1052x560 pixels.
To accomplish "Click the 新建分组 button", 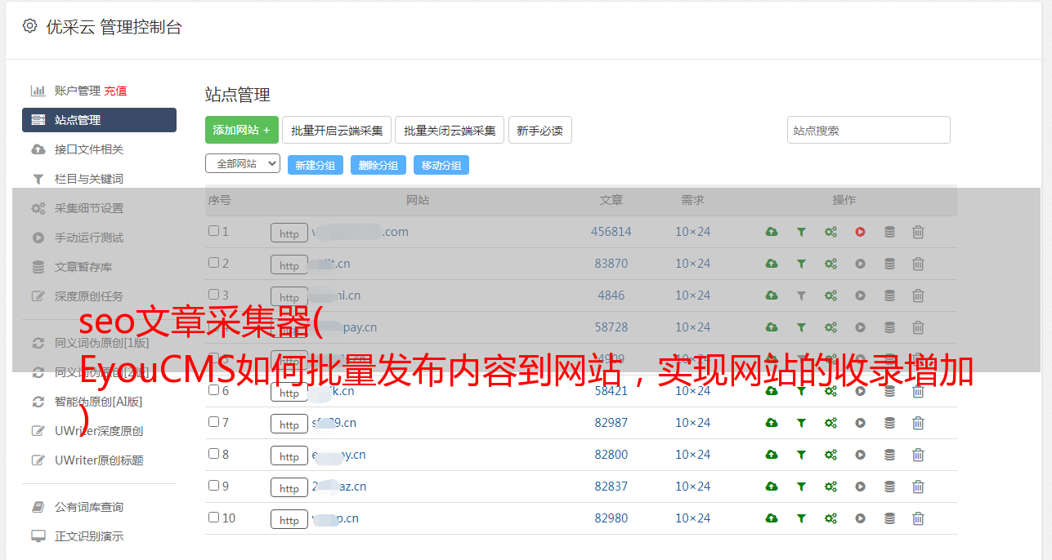I will pos(316,165).
